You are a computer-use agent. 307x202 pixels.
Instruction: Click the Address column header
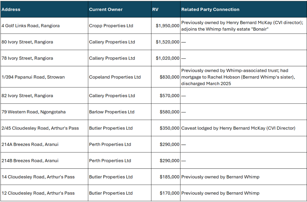pos(11,9)
